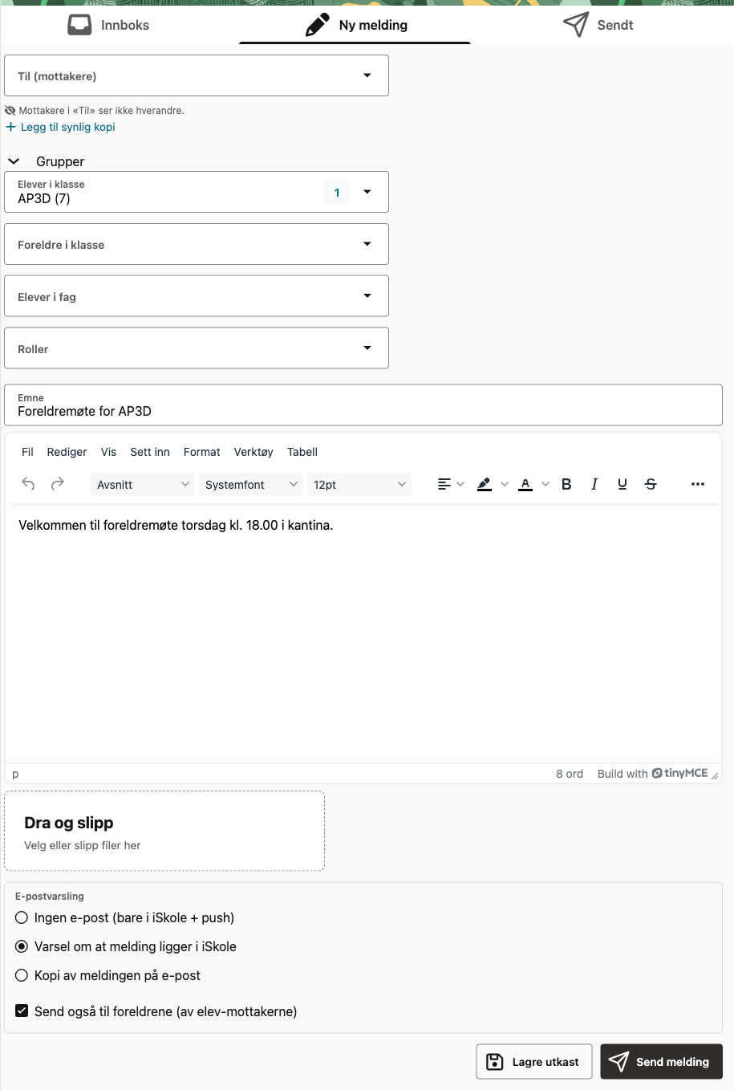
Task: Click the 'Lagre utkast' button
Action: pos(534,1061)
